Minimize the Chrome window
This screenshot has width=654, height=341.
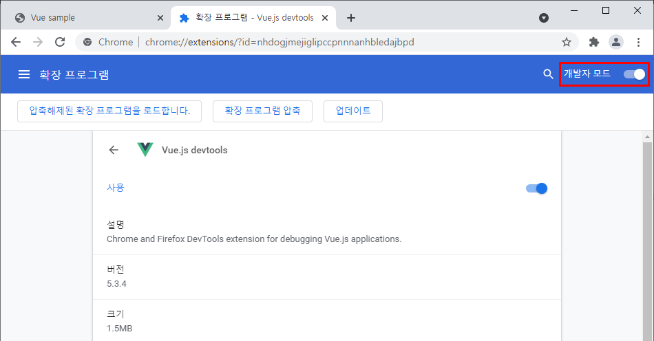point(574,10)
